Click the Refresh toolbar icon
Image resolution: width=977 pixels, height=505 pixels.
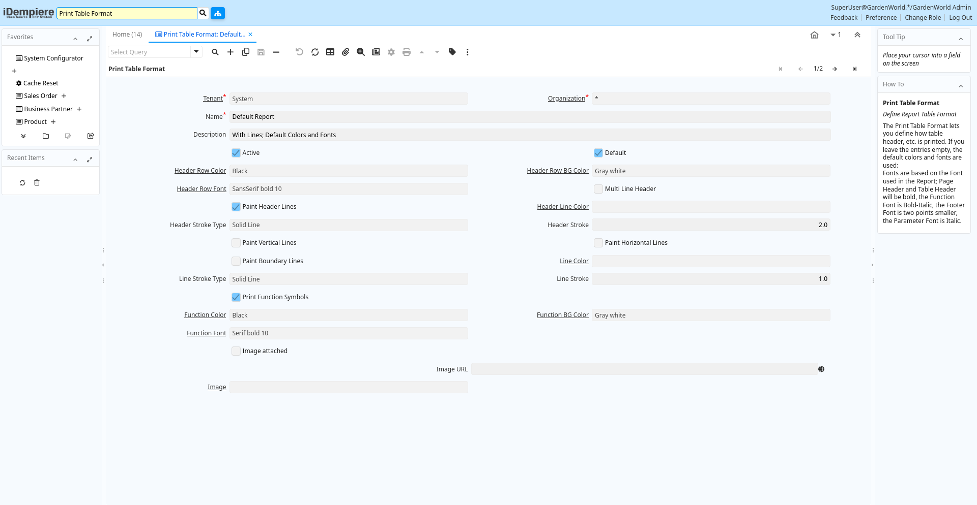315,52
